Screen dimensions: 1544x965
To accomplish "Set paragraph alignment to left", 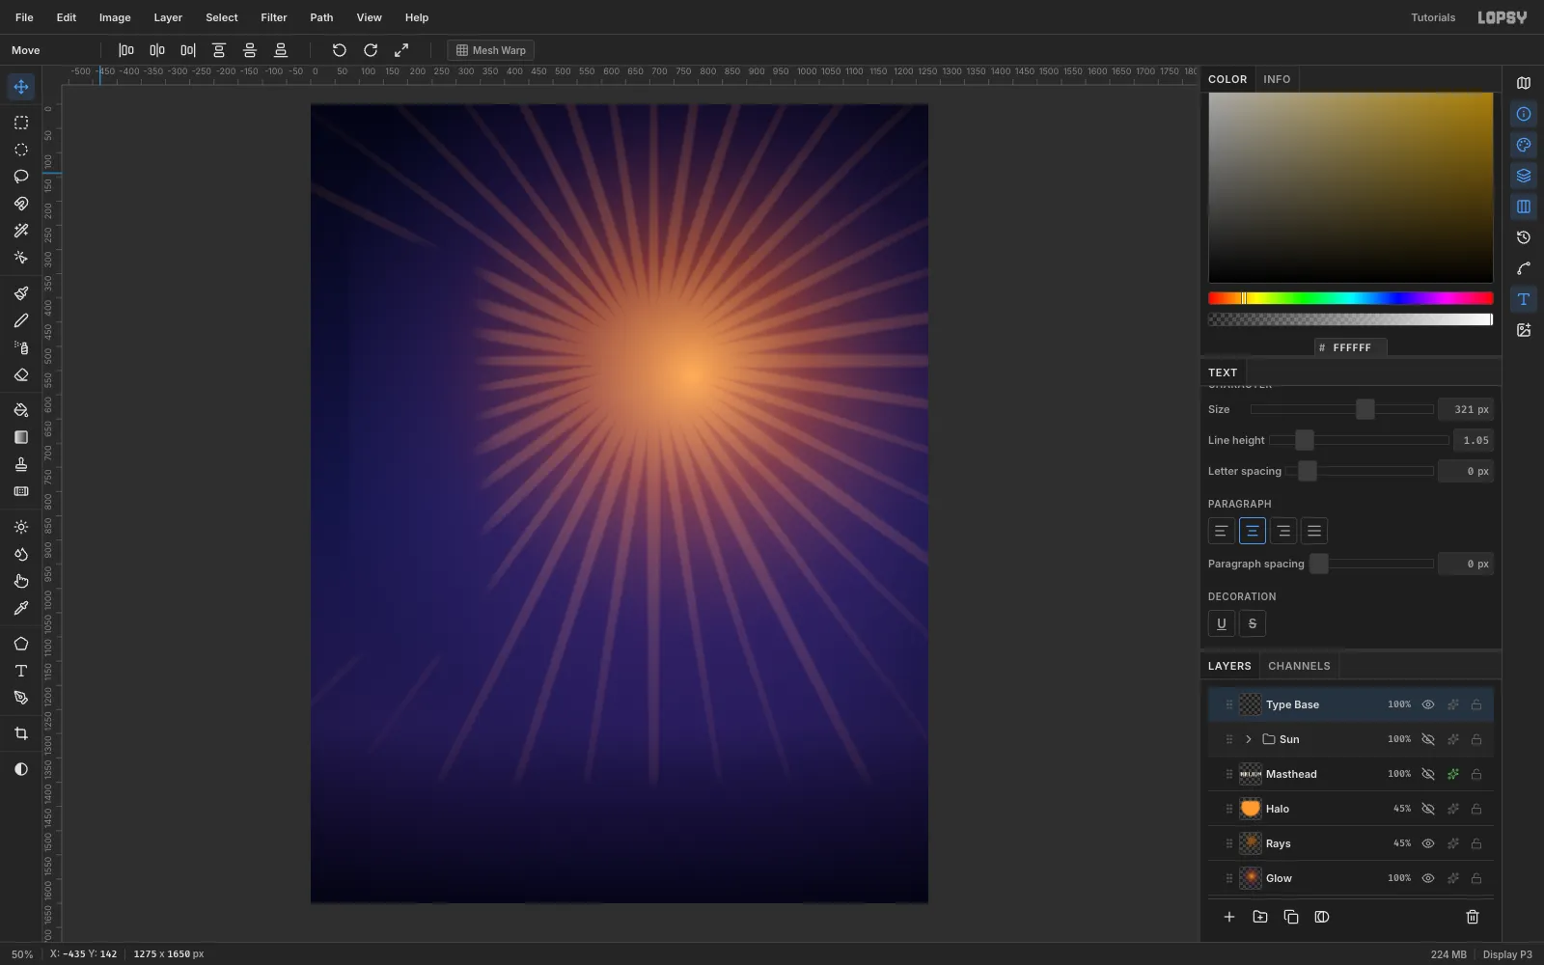I will (1222, 531).
